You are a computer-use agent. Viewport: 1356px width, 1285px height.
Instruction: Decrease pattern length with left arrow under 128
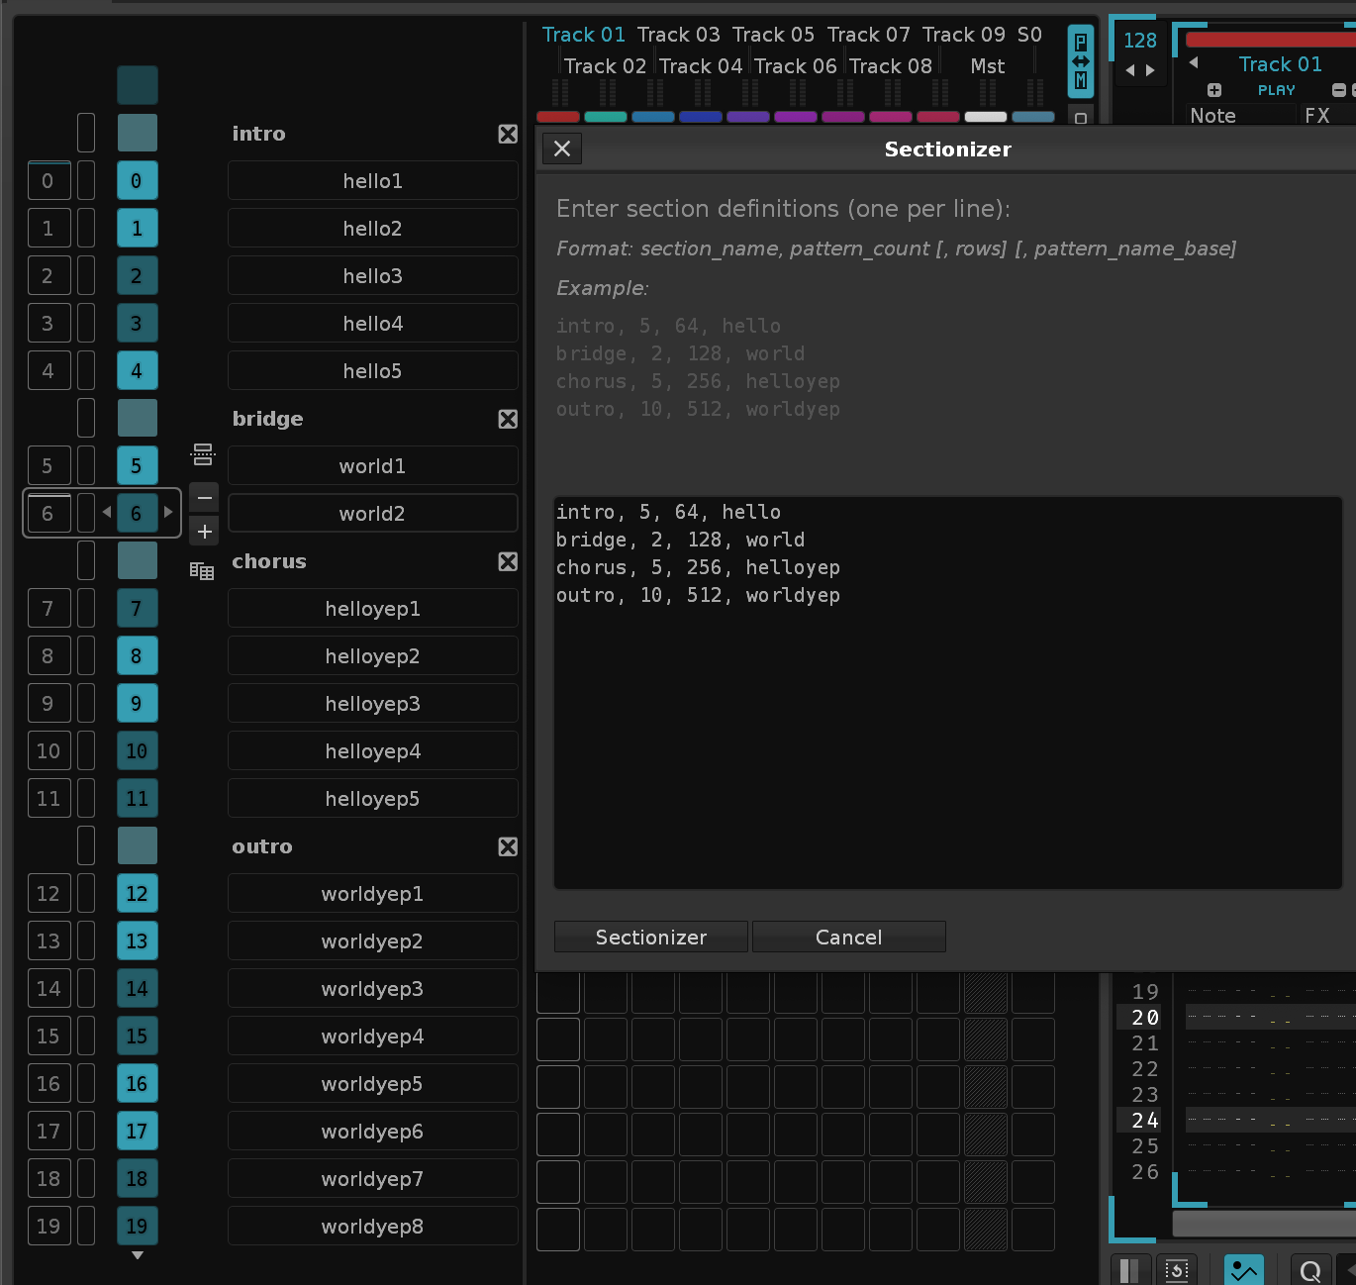tap(1130, 70)
